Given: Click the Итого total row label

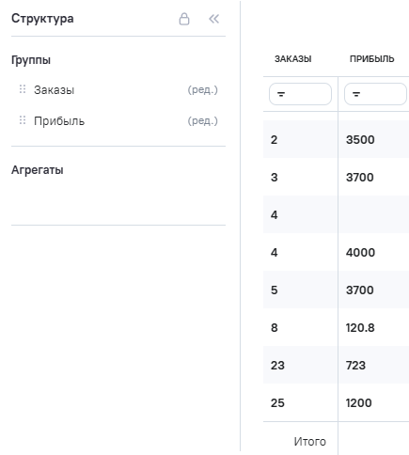Looking at the screenshot, I should 309,441.
